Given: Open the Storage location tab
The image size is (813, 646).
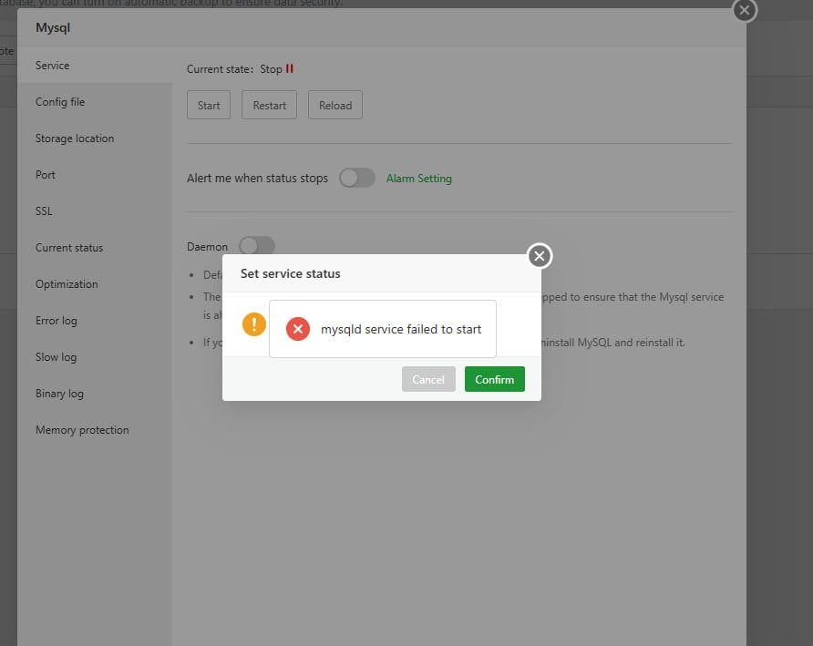Looking at the screenshot, I should click(95, 138).
